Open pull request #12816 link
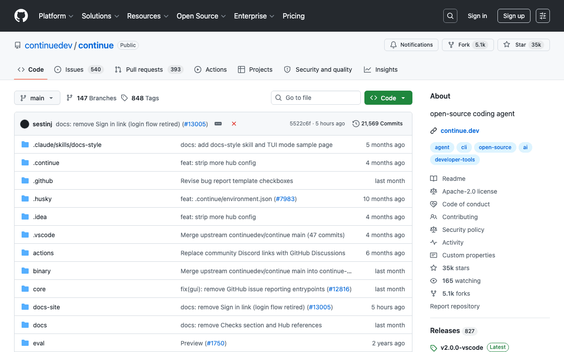564x352 pixels. click(339, 289)
